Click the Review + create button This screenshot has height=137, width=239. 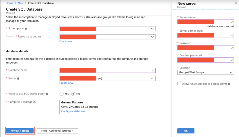coord(20,131)
